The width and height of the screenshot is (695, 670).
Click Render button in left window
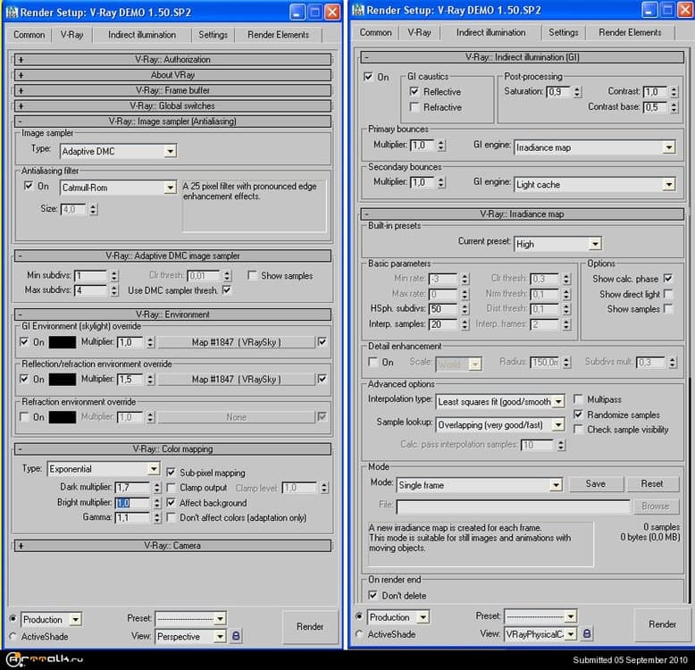tap(309, 626)
